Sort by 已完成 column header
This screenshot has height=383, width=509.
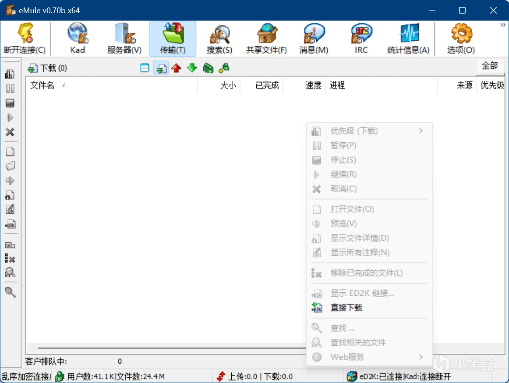(x=262, y=85)
